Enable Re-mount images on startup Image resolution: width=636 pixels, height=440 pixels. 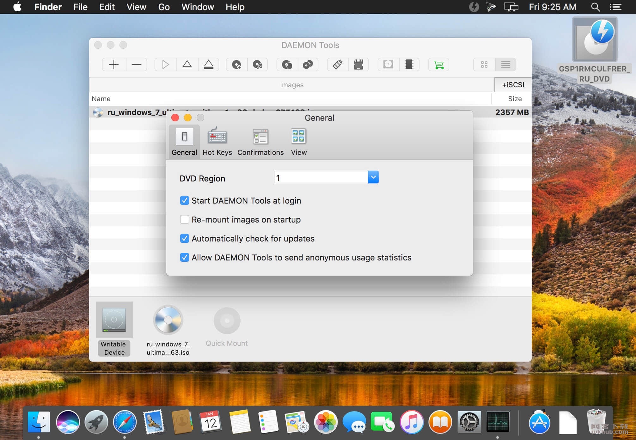[x=184, y=219]
